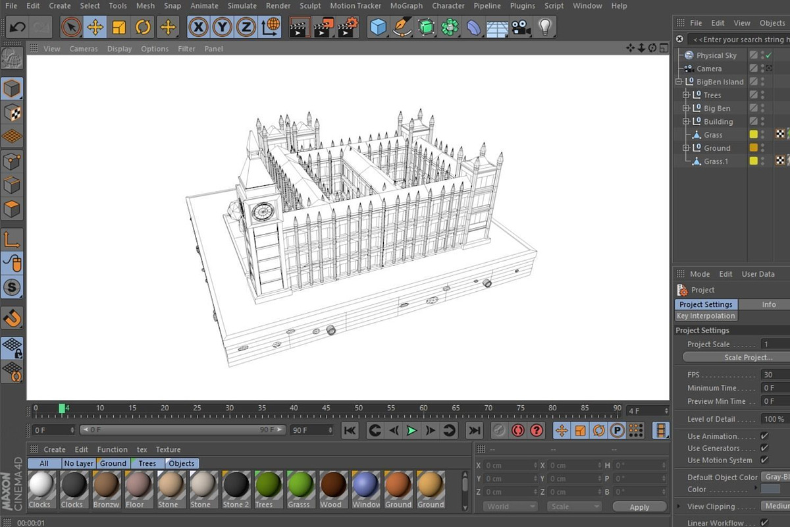The image size is (790, 527).
Task: Click the project Color swatch
Action: (770, 489)
